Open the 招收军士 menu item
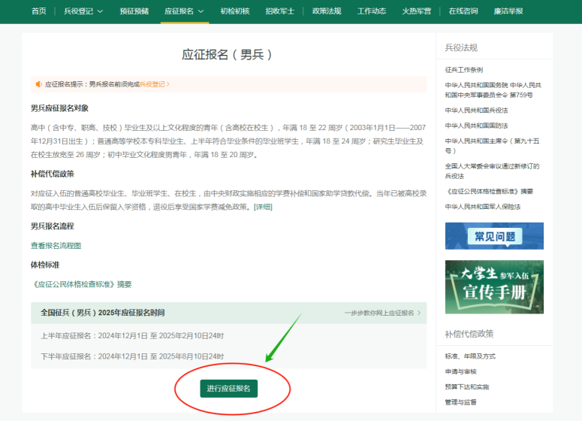 pos(280,11)
